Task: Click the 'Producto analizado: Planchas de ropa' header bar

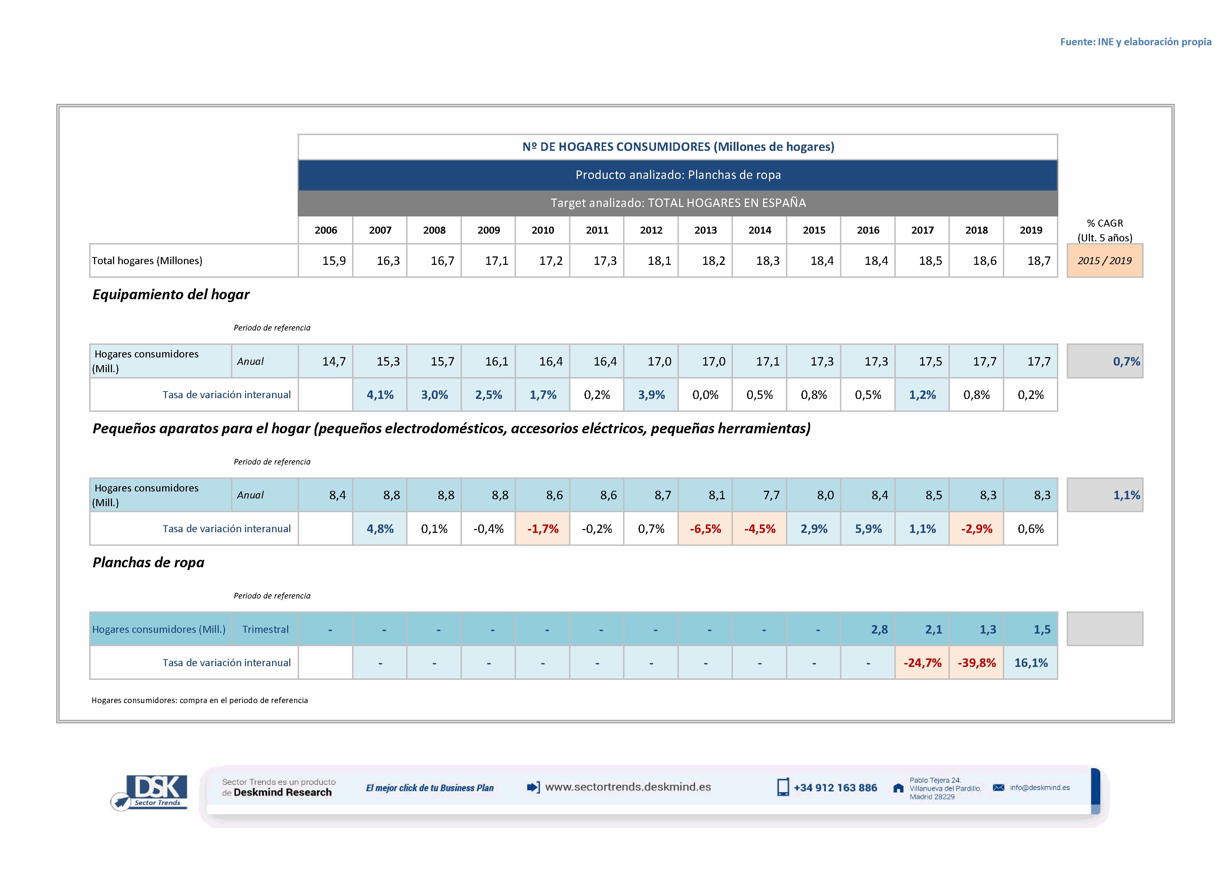Action: [x=678, y=175]
